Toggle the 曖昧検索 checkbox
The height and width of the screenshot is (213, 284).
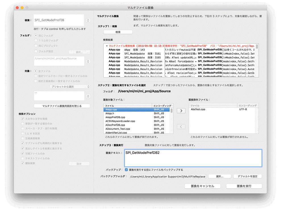(x=23, y=163)
